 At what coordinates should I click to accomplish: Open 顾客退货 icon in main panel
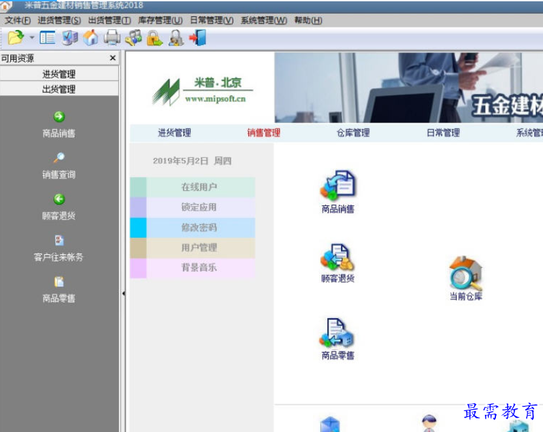coord(338,263)
